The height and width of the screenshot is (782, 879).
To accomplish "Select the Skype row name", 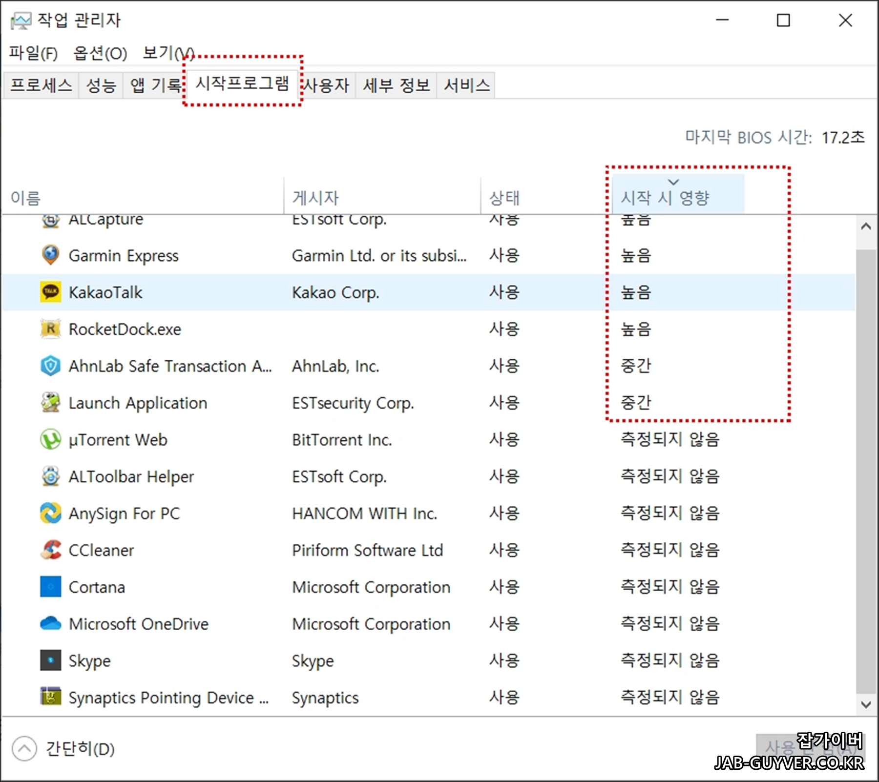I will tap(89, 661).
